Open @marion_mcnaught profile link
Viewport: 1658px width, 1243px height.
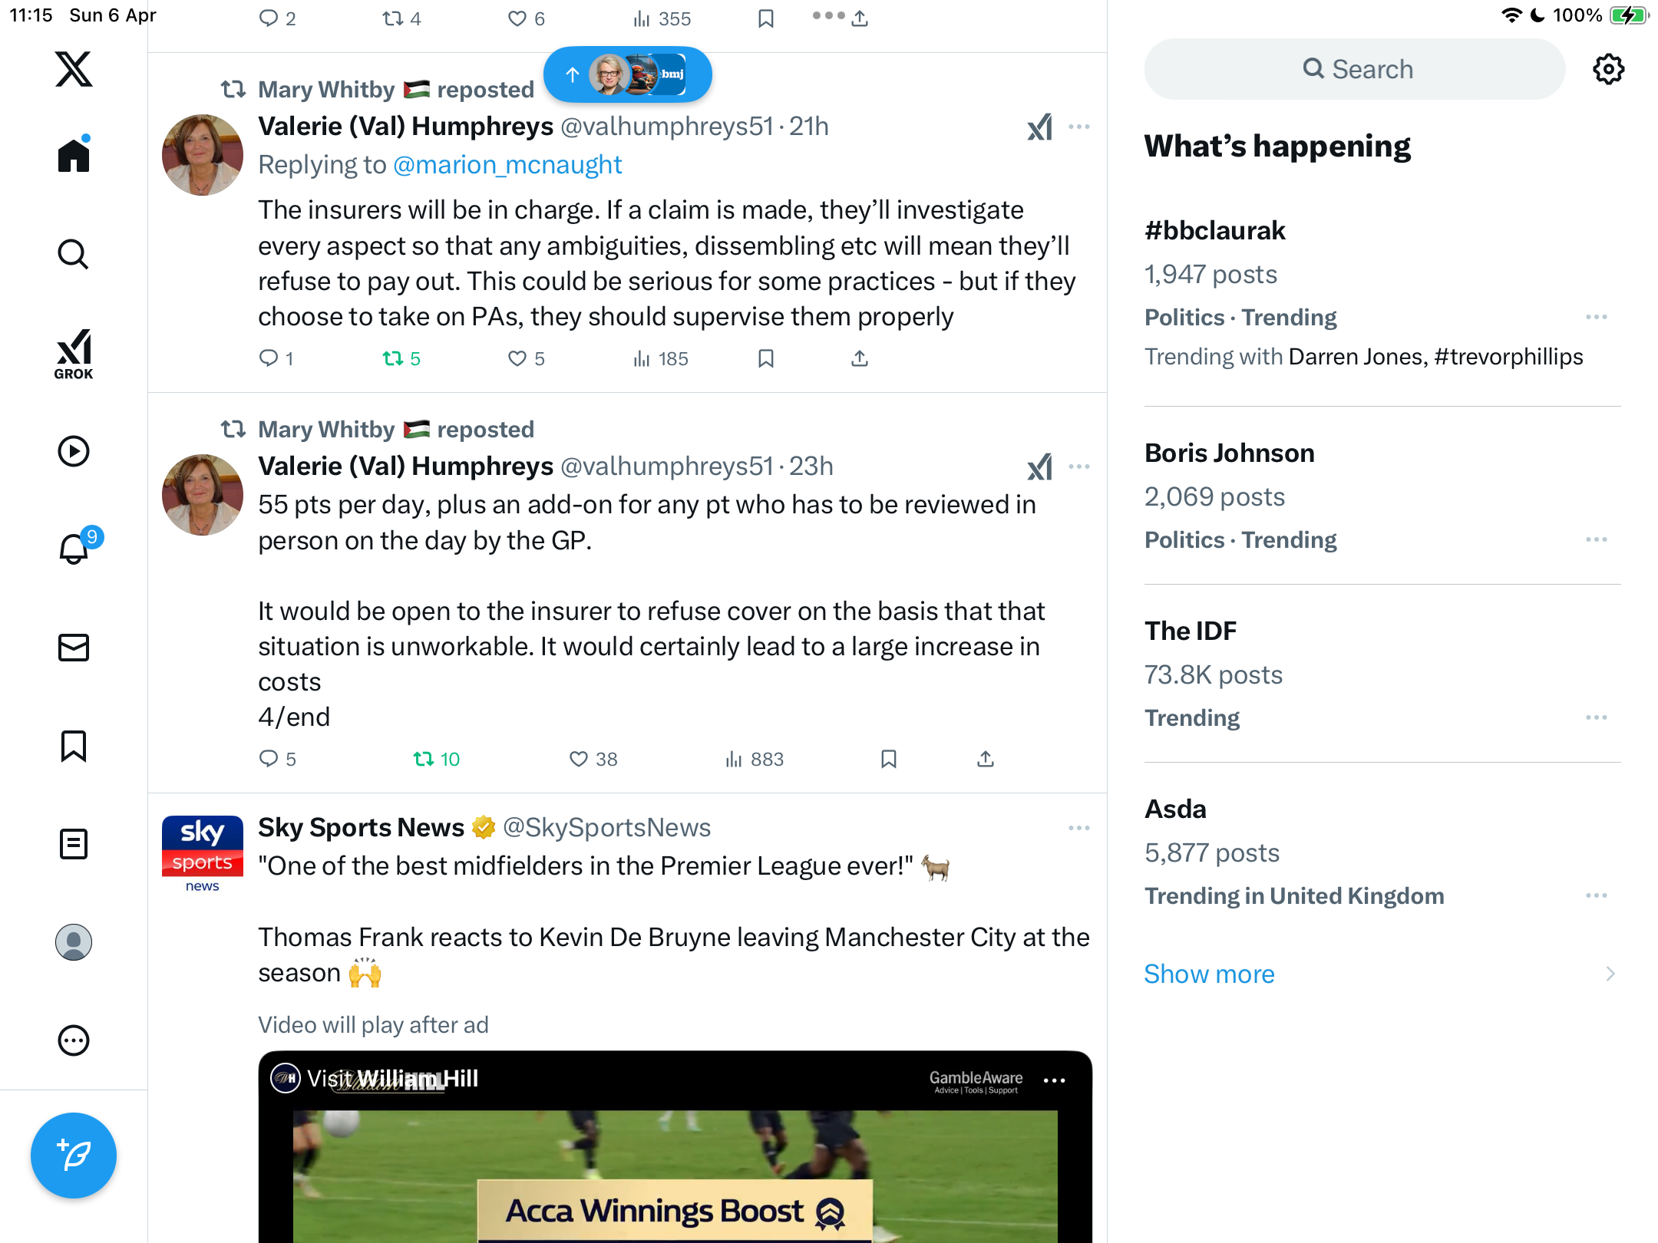click(507, 165)
